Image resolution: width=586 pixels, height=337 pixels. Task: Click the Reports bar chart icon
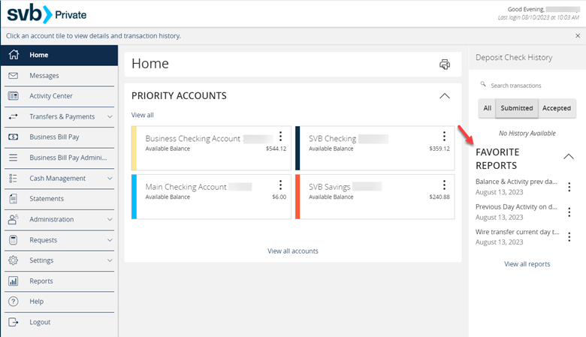(x=13, y=281)
